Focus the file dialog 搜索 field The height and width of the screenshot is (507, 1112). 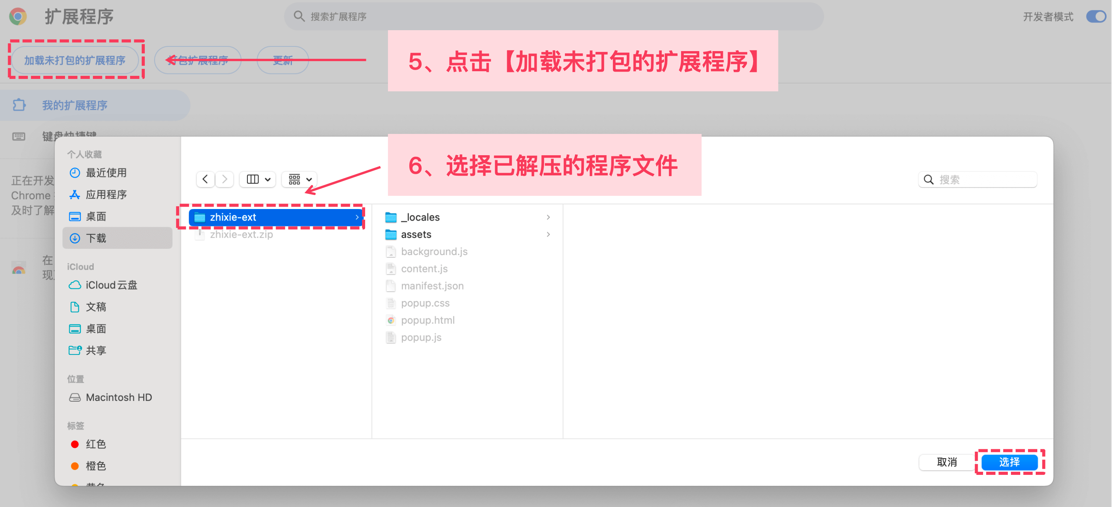tap(977, 179)
